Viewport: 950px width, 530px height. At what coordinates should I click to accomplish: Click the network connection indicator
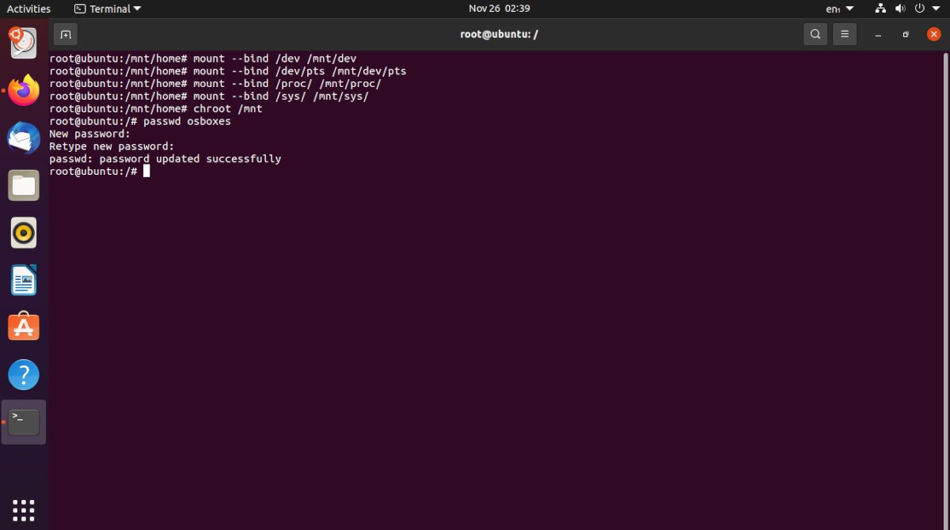pyautogui.click(x=880, y=9)
